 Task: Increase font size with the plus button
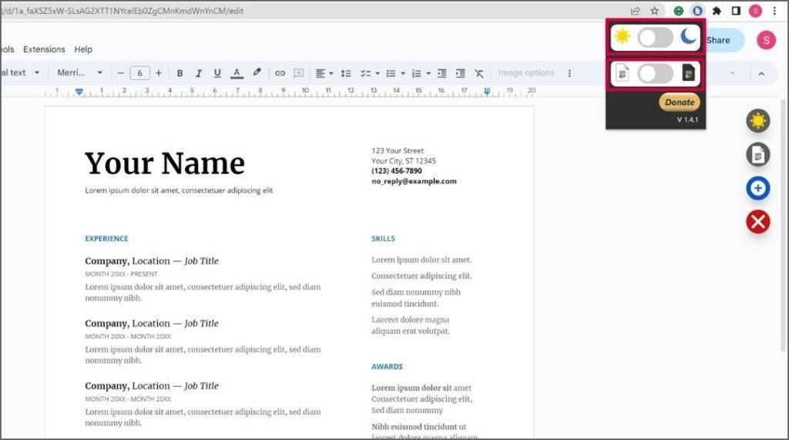pos(159,73)
